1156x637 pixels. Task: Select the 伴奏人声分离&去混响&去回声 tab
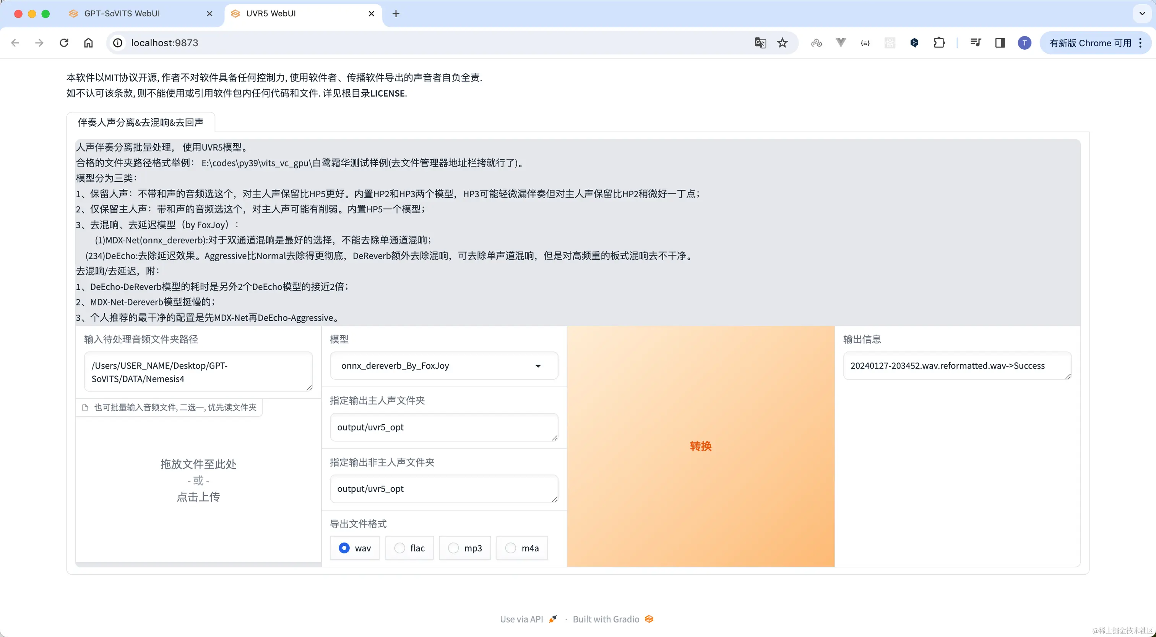pyautogui.click(x=140, y=122)
